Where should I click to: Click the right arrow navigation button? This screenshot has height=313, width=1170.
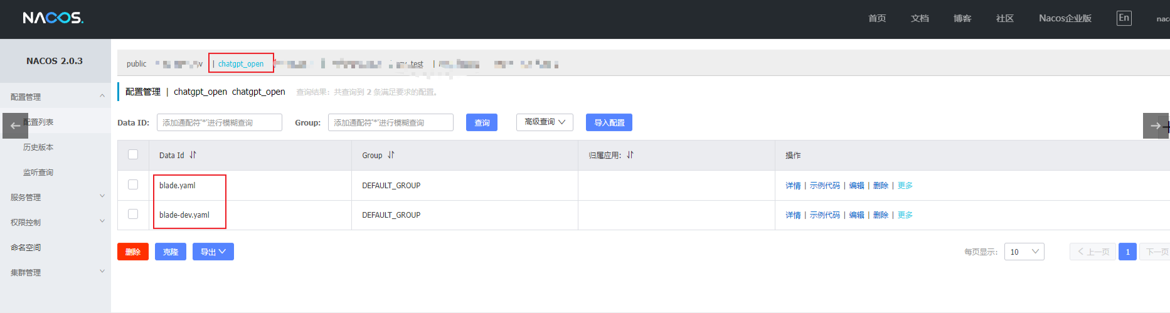coord(1155,125)
